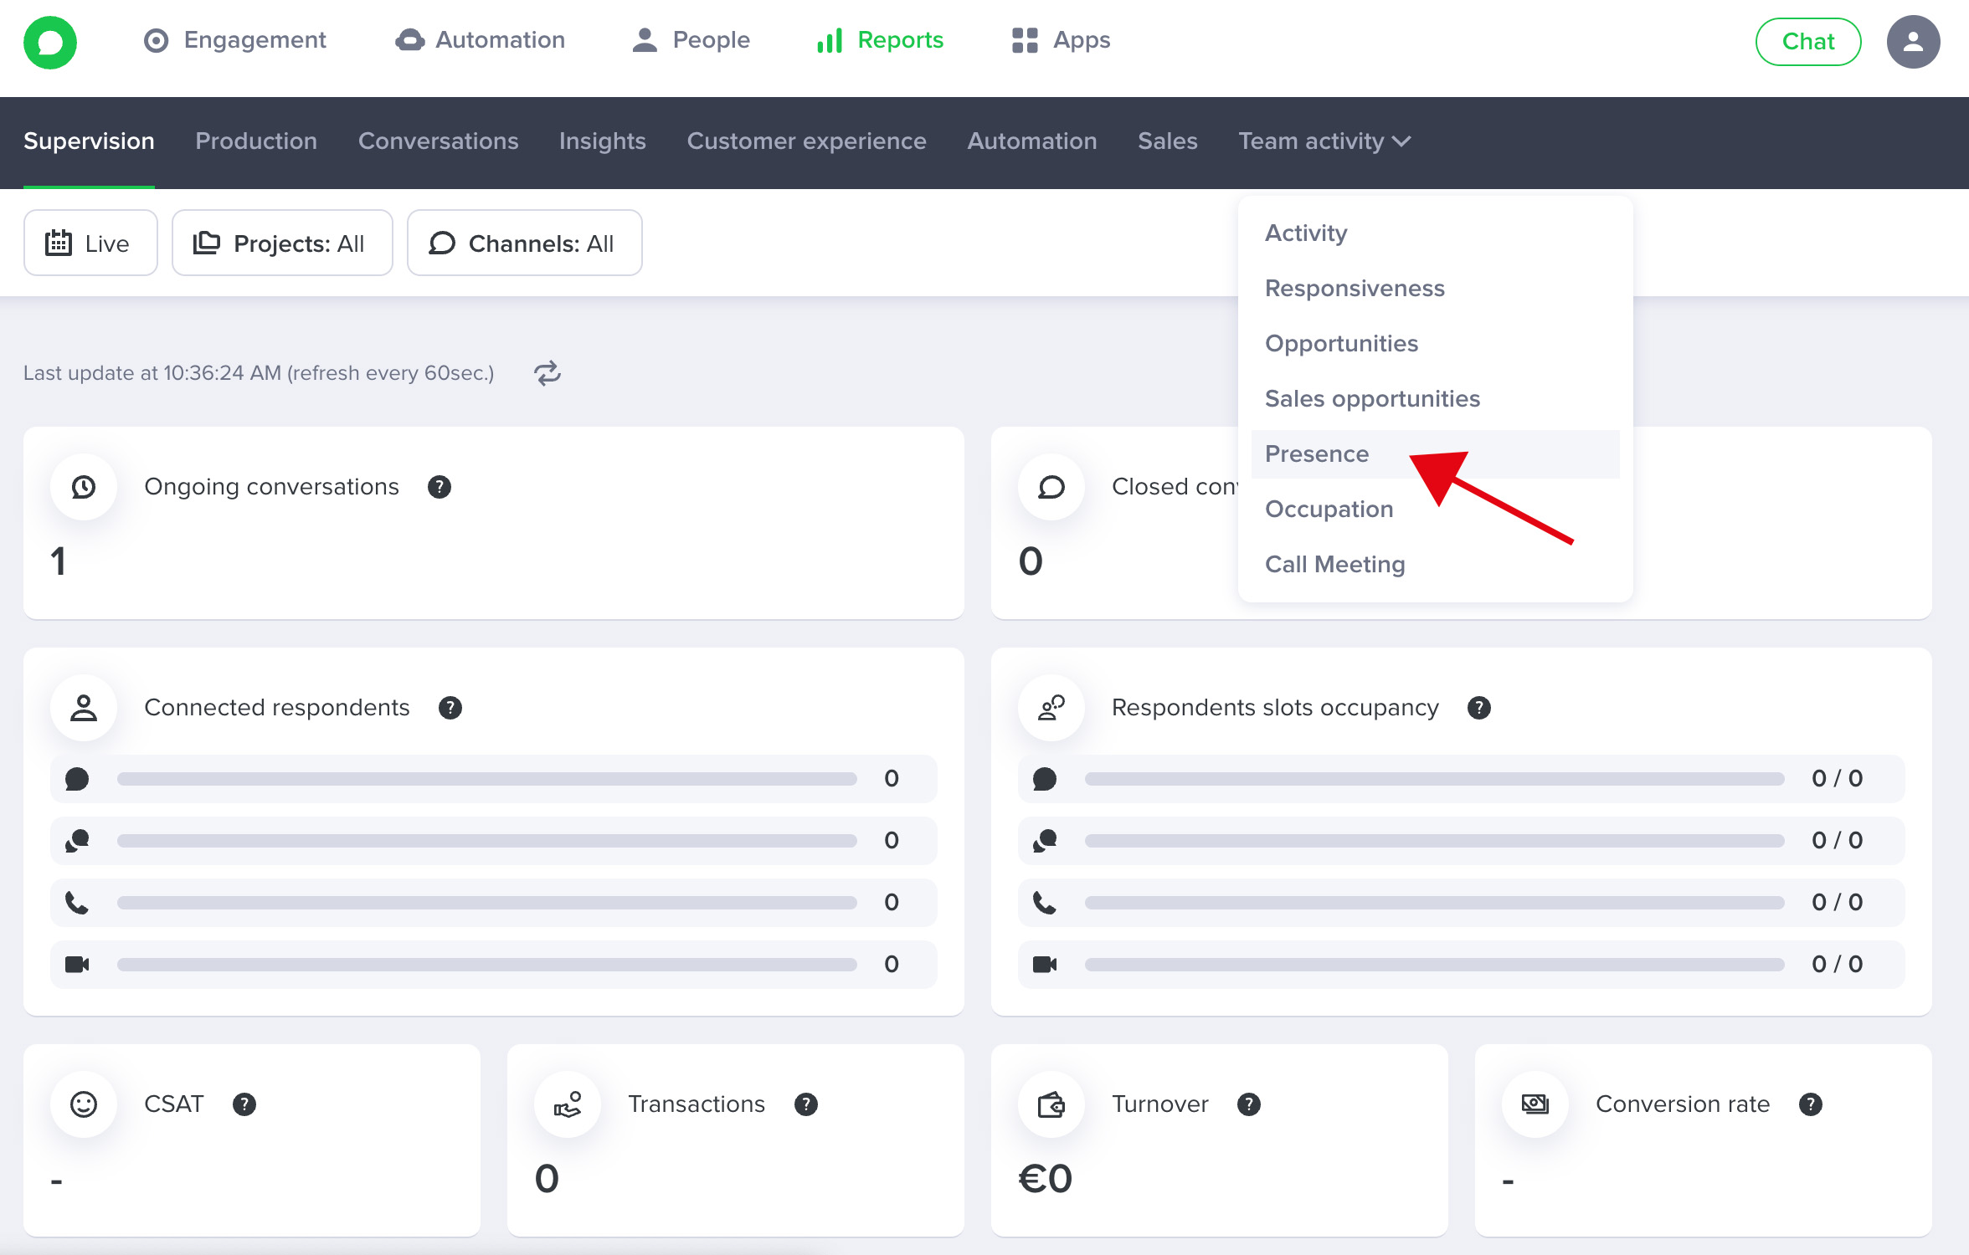
Task: Open the Apps section
Action: pos(1061,40)
